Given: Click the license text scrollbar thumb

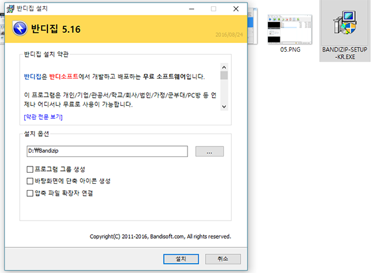Looking at the screenshot, I should coord(224,75).
